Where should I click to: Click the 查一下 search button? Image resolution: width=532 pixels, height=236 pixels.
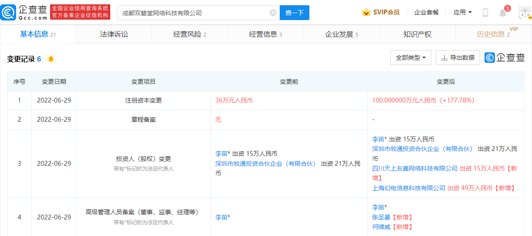pos(295,13)
